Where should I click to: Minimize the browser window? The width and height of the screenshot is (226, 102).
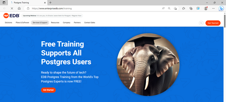(x=207, y=3)
